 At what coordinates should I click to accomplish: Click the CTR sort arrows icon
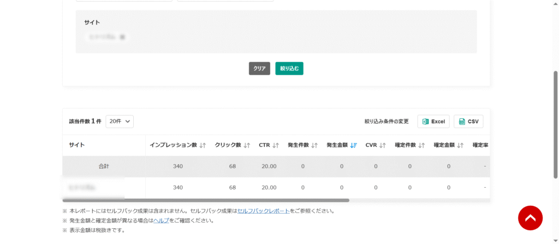[276, 145]
